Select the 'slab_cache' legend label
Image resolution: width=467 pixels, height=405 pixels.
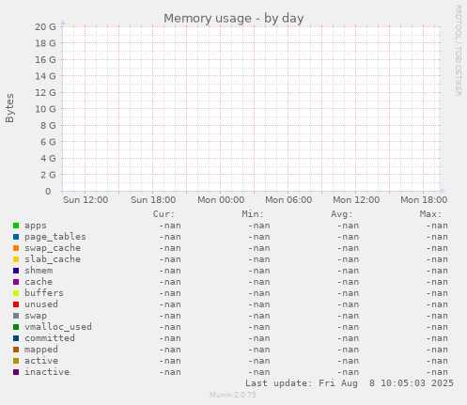point(53,259)
